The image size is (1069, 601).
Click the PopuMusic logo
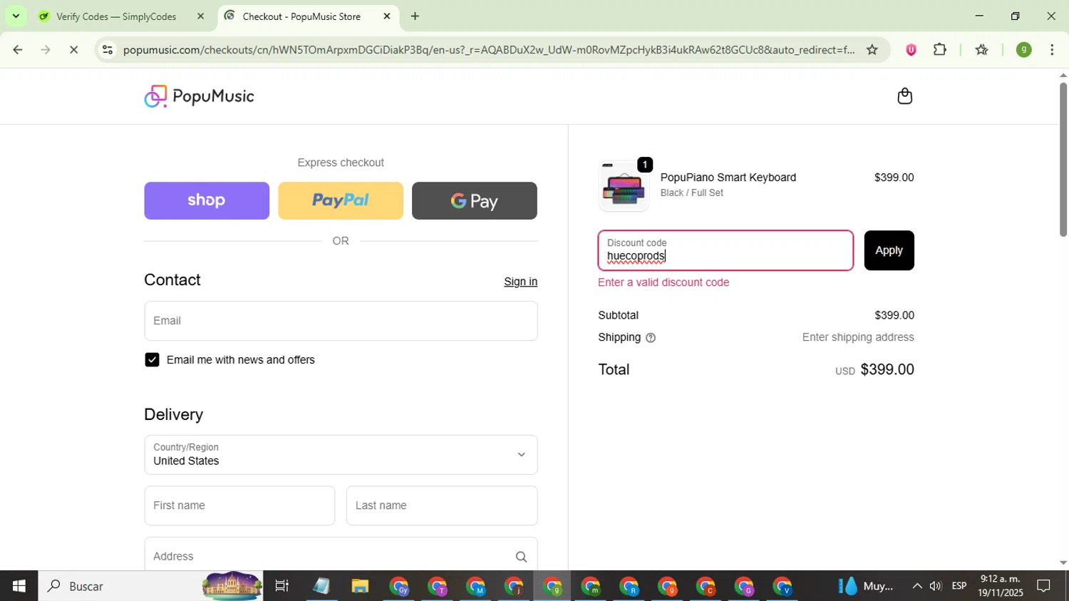(x=199, y=96)
